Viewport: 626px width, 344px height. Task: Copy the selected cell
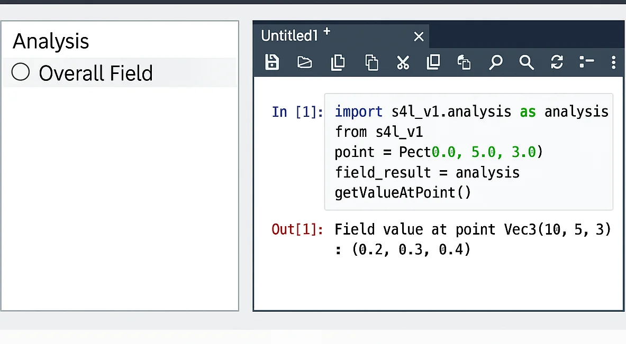pyautogui.click(x=338, y=62)
